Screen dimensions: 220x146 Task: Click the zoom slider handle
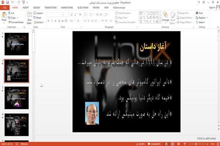[x=196, y=144]
